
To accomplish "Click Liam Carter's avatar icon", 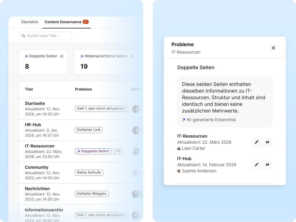I will 179,148.
